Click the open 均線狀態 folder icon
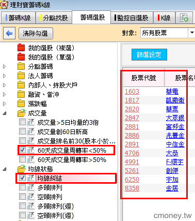The width and height of the screenshot is (195, 221). (x=22, y=169)
